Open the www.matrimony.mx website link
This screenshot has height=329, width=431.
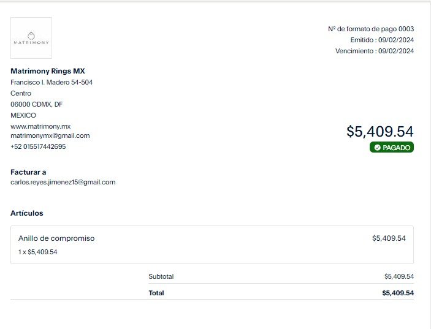(x=40, y=126)
